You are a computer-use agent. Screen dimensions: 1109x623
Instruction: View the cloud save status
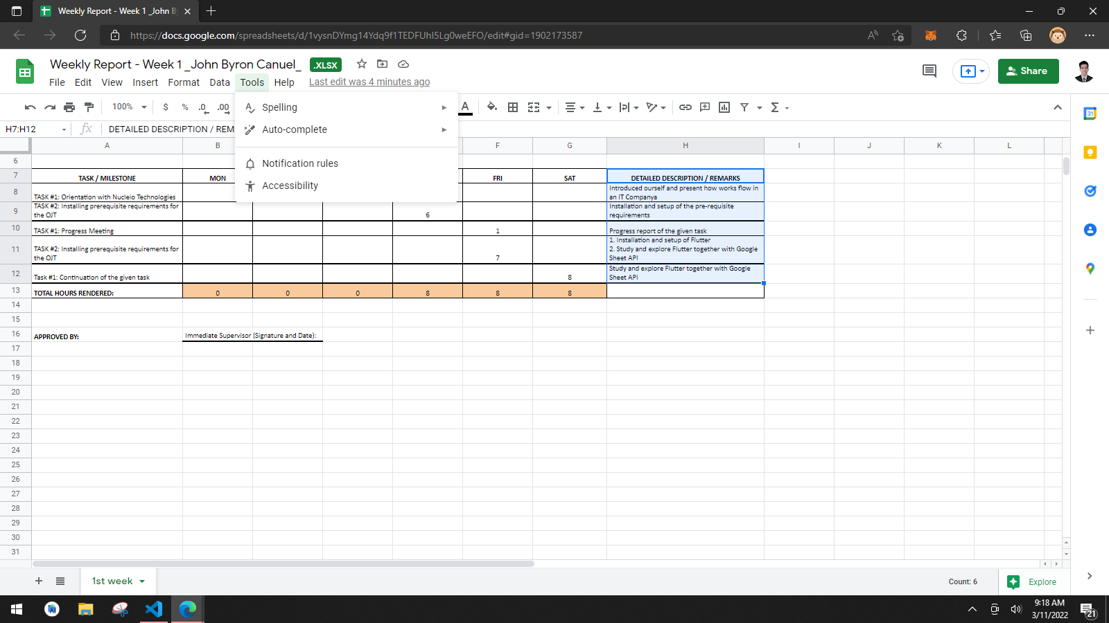tap(403, 64)
